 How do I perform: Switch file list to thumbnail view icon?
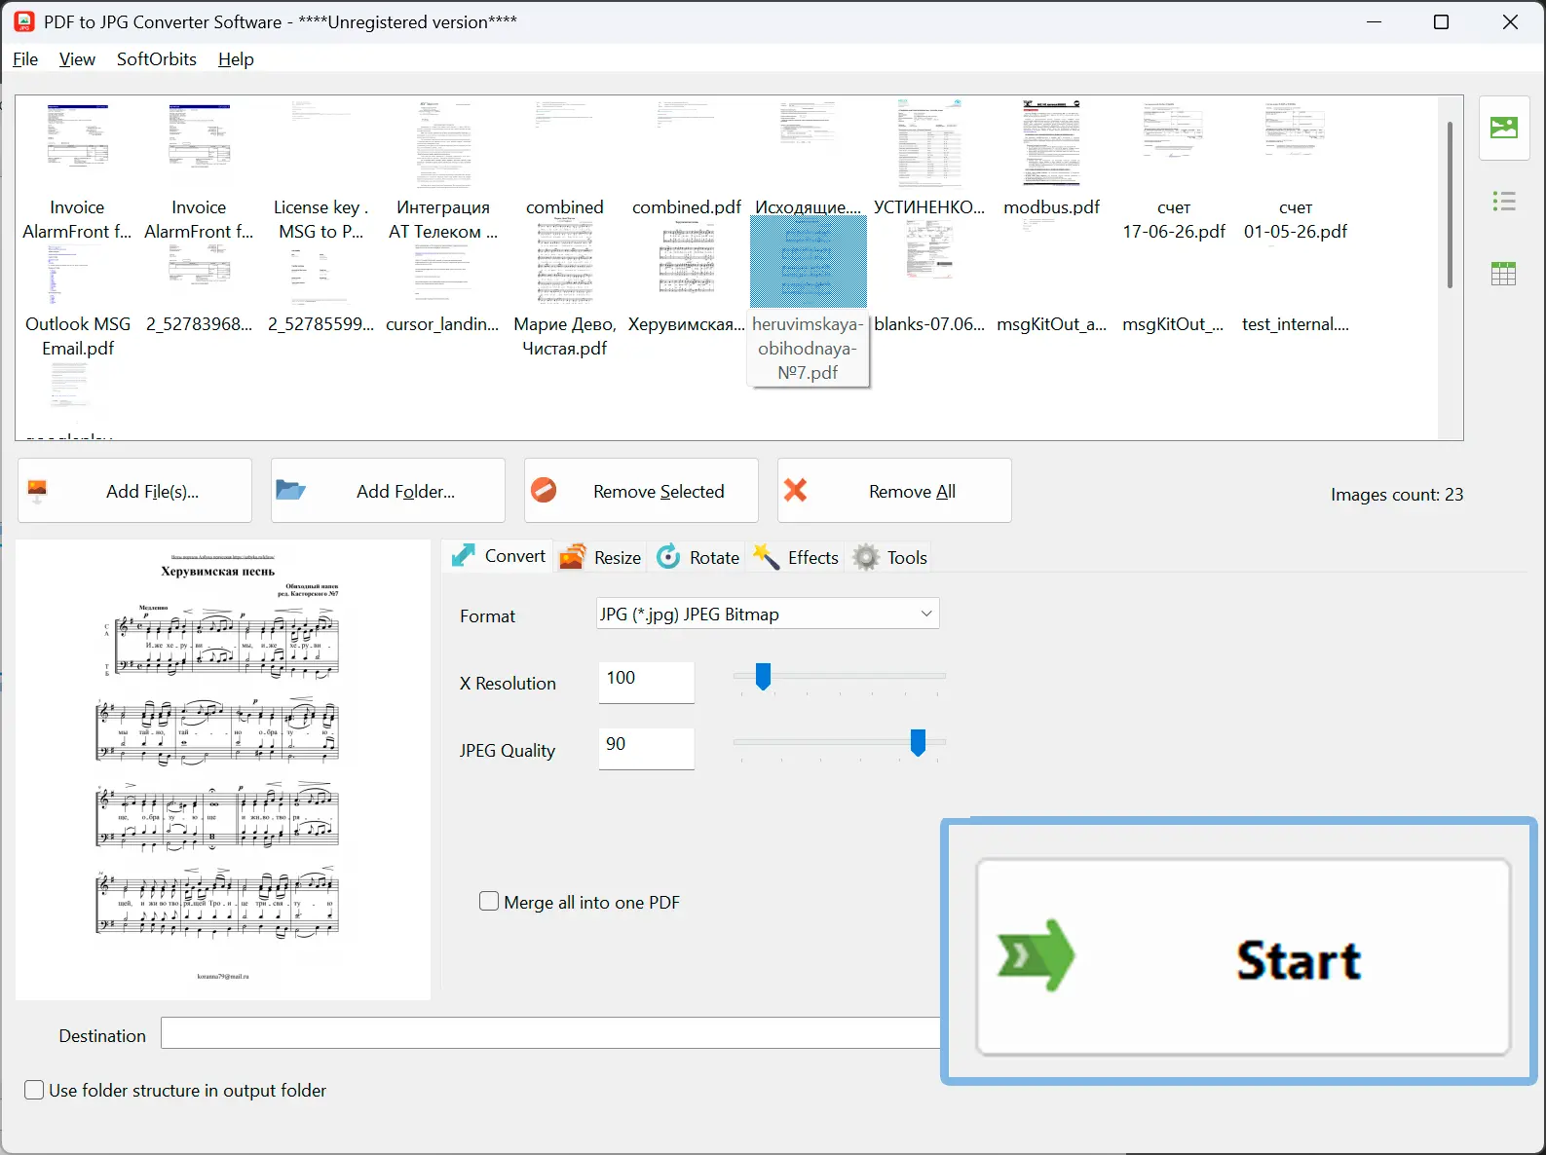click(1504, 128)
